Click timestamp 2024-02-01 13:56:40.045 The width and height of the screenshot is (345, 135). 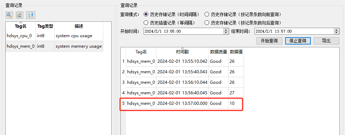[182, 93]
